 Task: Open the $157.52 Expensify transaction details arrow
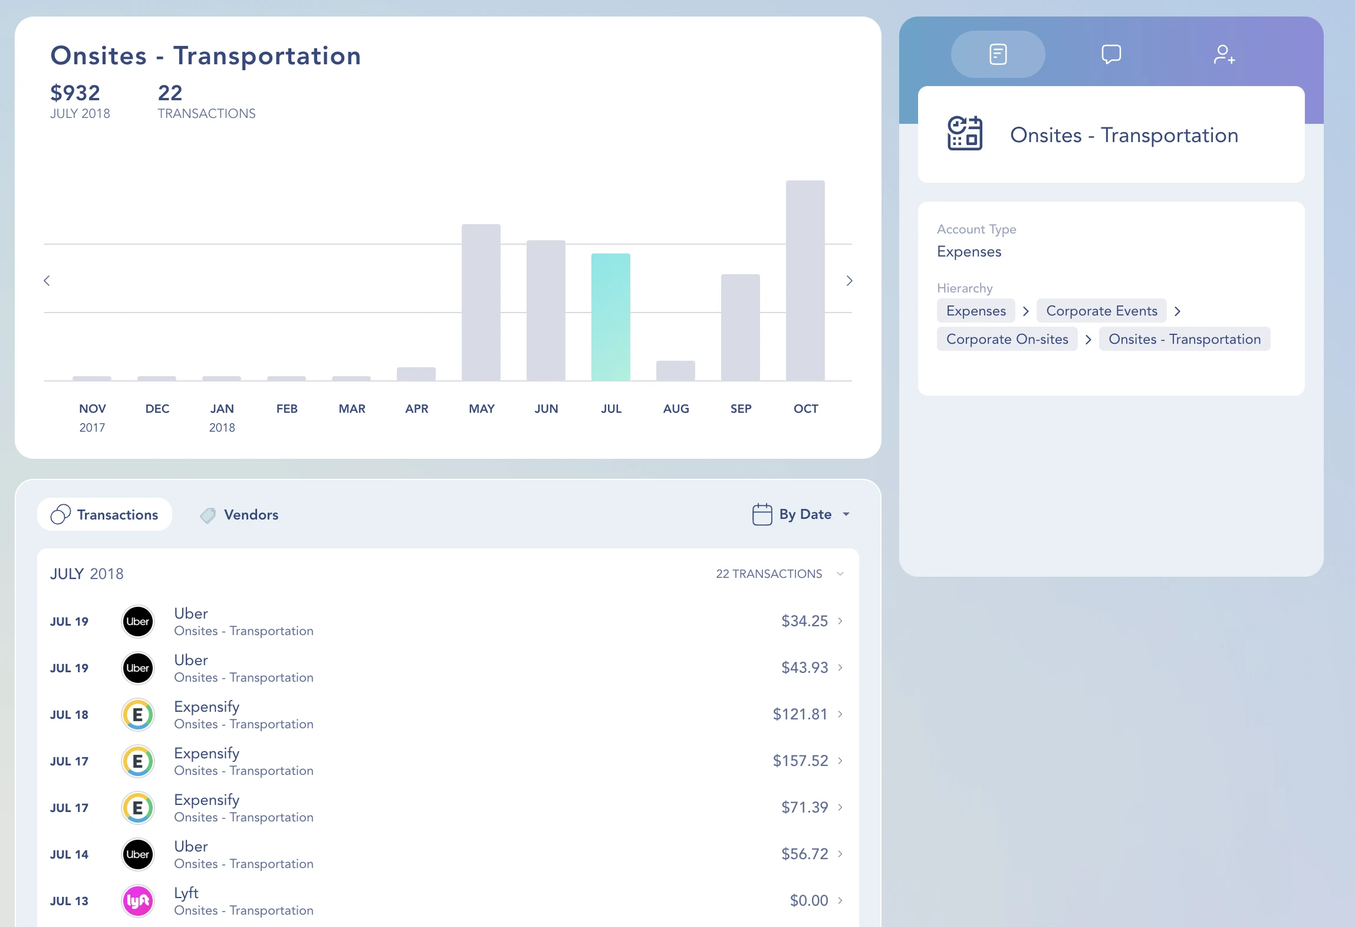pyautogui.click(x=840, y=761)
